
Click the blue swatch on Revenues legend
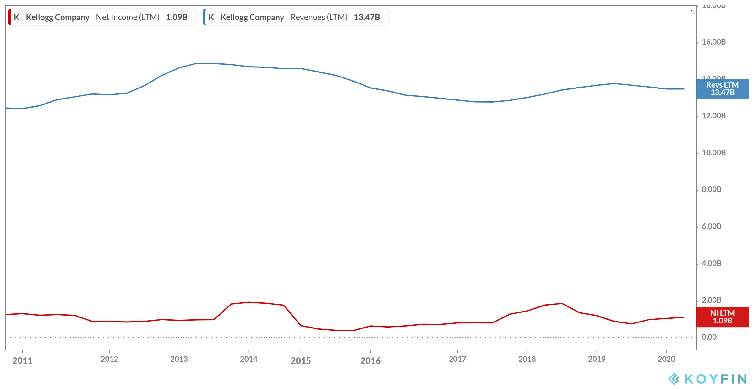tap(205, 17)
